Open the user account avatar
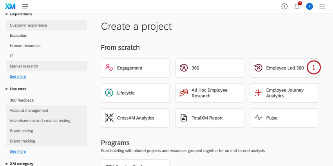The height and width of the screenshot is (166, 333). (x=309, y=6)
